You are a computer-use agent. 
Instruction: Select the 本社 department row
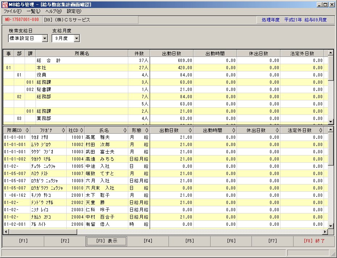tap(166, 68)
